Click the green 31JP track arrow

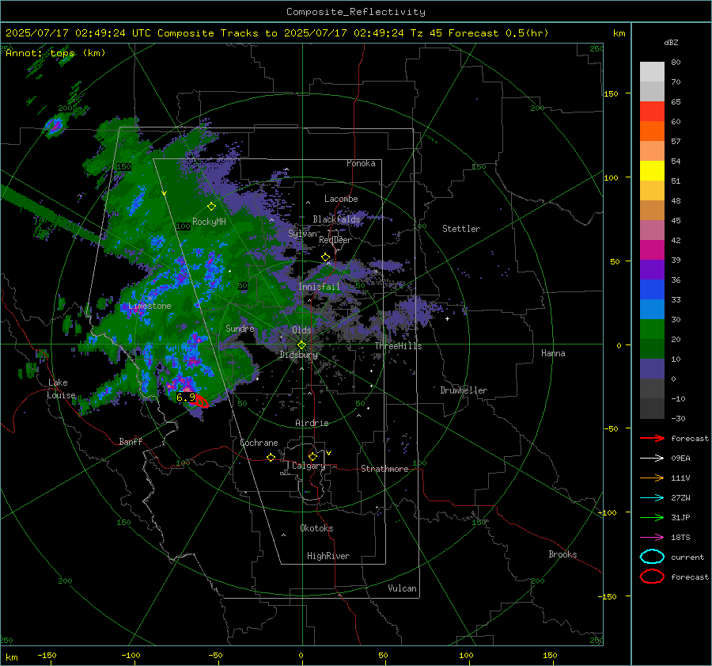[652, 517]
